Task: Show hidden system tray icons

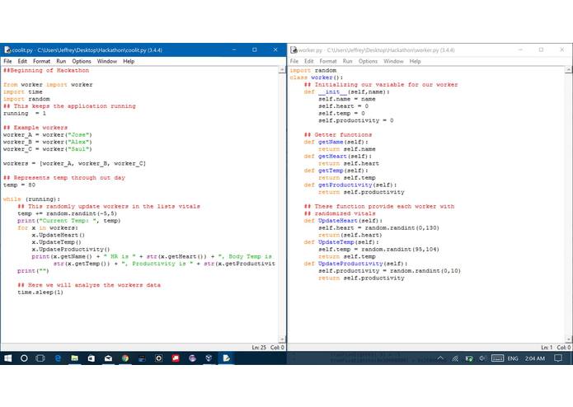Action: pos(440,358)
